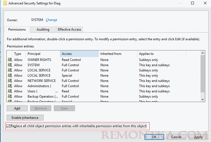This screenshot has width=211, height=142.
Task: Click scrollbar down arrow in permission list
Action: click(202, 99)
